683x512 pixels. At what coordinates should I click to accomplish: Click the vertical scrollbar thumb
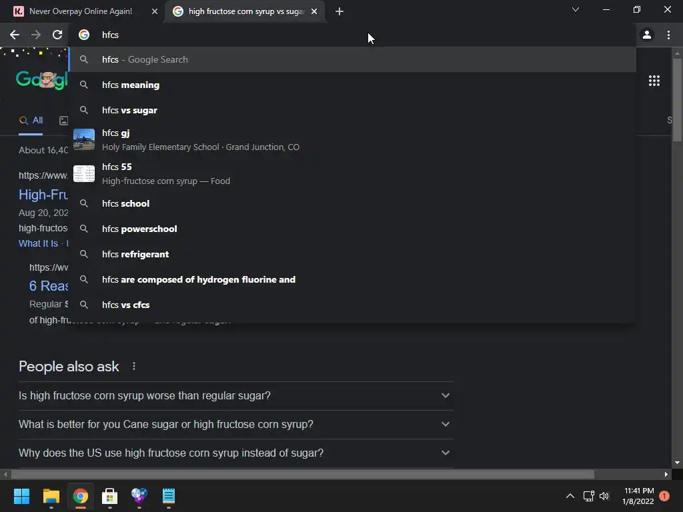677,99
